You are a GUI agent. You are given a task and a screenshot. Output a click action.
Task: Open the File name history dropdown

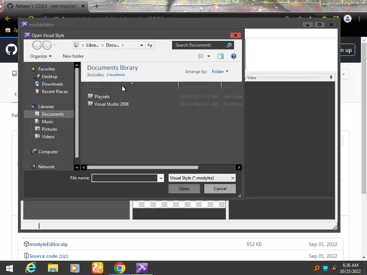[x=161, y=178]
